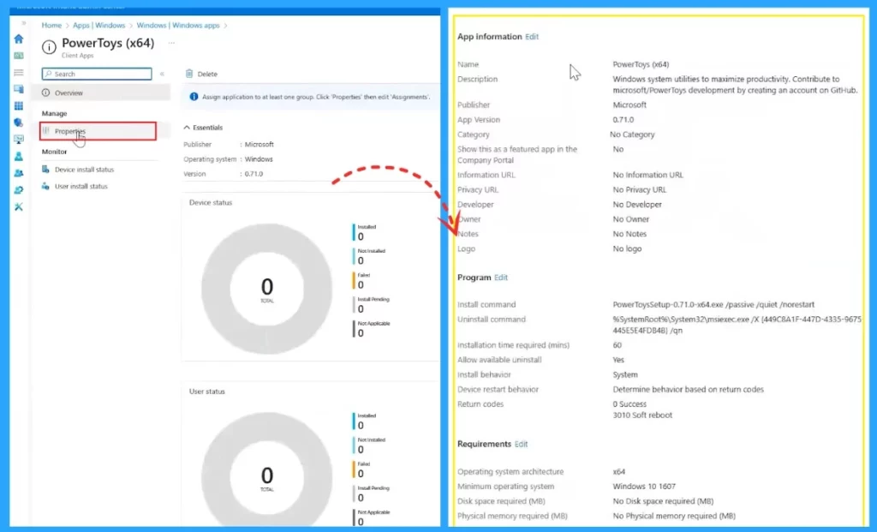Click the 'No Category' value
877x532 pixels.
pyautogui.click(x=632, y=134)
